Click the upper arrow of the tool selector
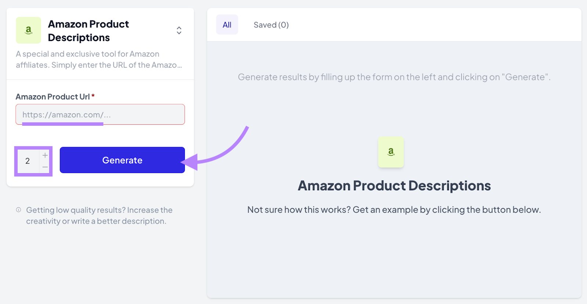 [x=179, y=28]
